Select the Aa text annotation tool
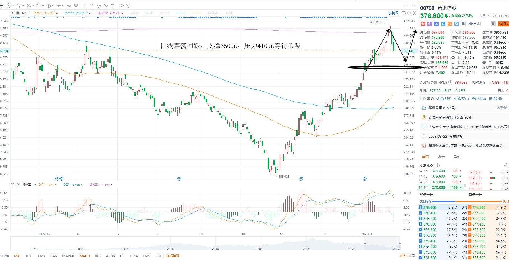 pos(69,6)
